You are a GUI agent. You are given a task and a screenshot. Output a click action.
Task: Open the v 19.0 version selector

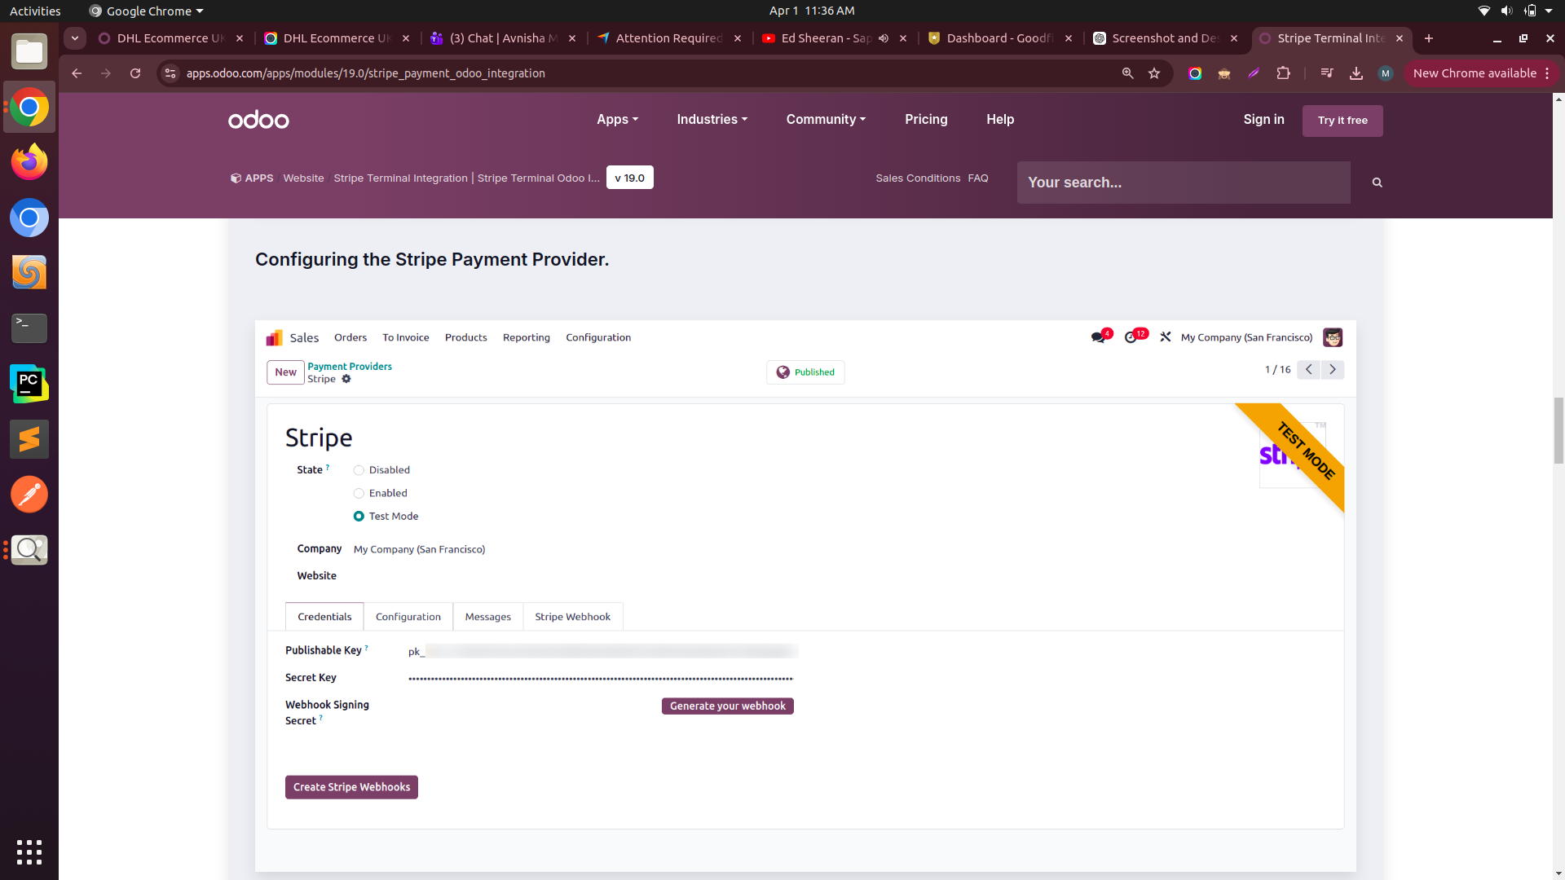click(x=629, y=178)
